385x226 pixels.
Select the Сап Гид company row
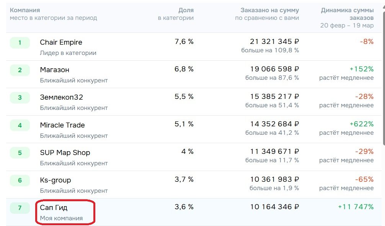pos(54,208)
